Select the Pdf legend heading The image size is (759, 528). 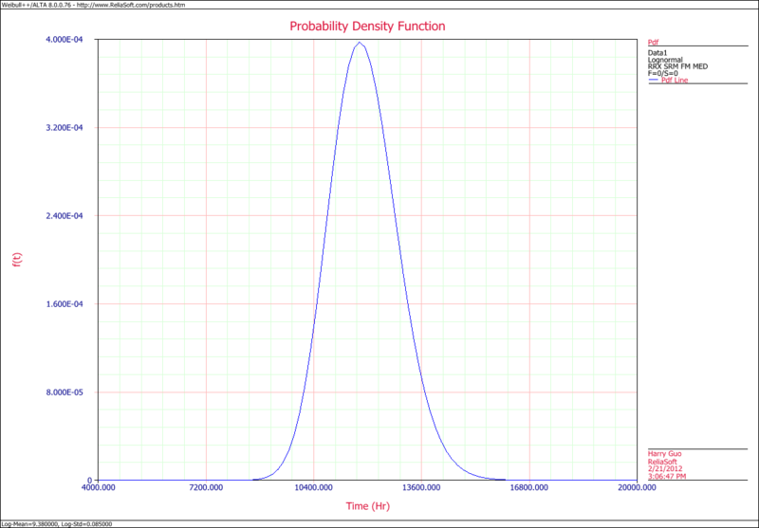pos(653,43)
